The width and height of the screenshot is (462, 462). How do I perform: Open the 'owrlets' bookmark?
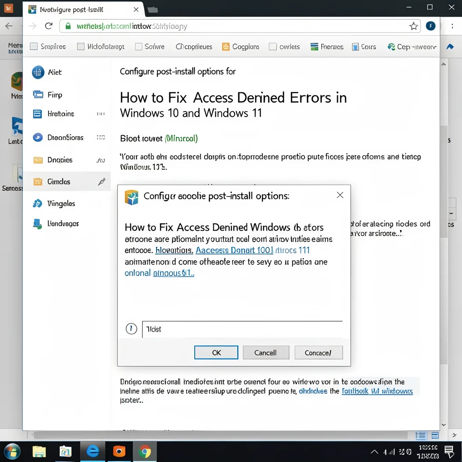coord(284,47)
